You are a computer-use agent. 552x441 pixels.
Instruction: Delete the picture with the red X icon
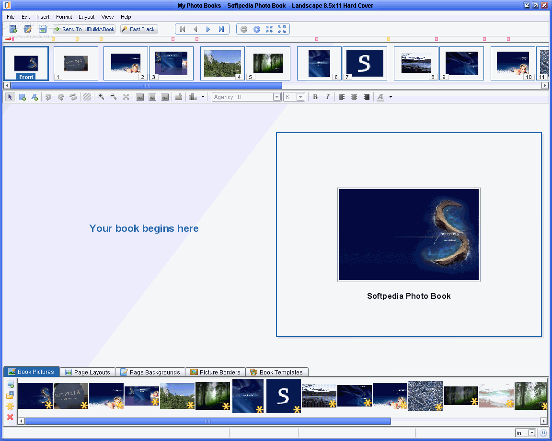click(x=10, y=417)
